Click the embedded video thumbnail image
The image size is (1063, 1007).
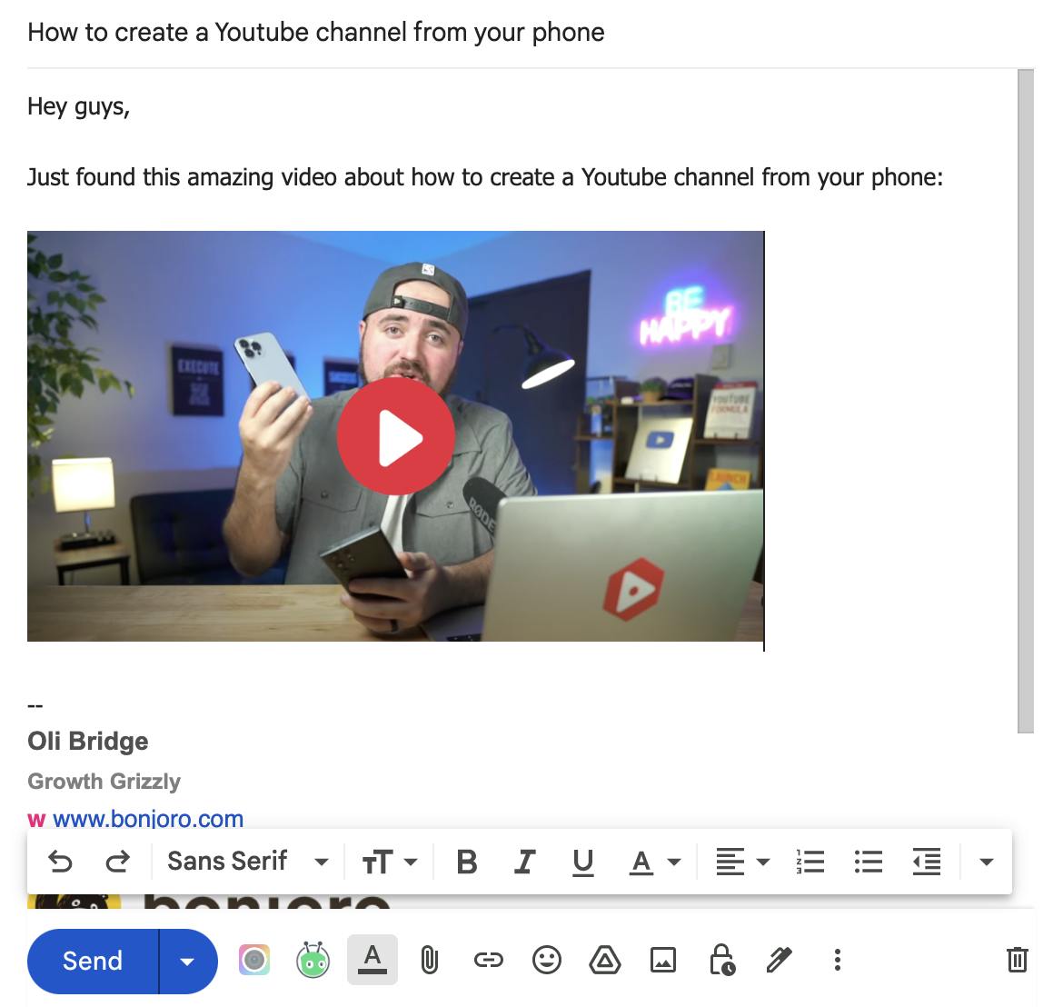click(396, 436)
